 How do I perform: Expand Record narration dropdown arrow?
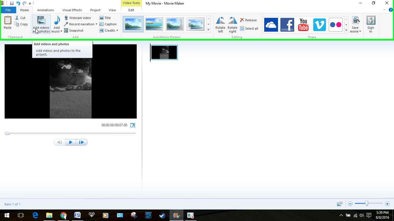point(96,24)
